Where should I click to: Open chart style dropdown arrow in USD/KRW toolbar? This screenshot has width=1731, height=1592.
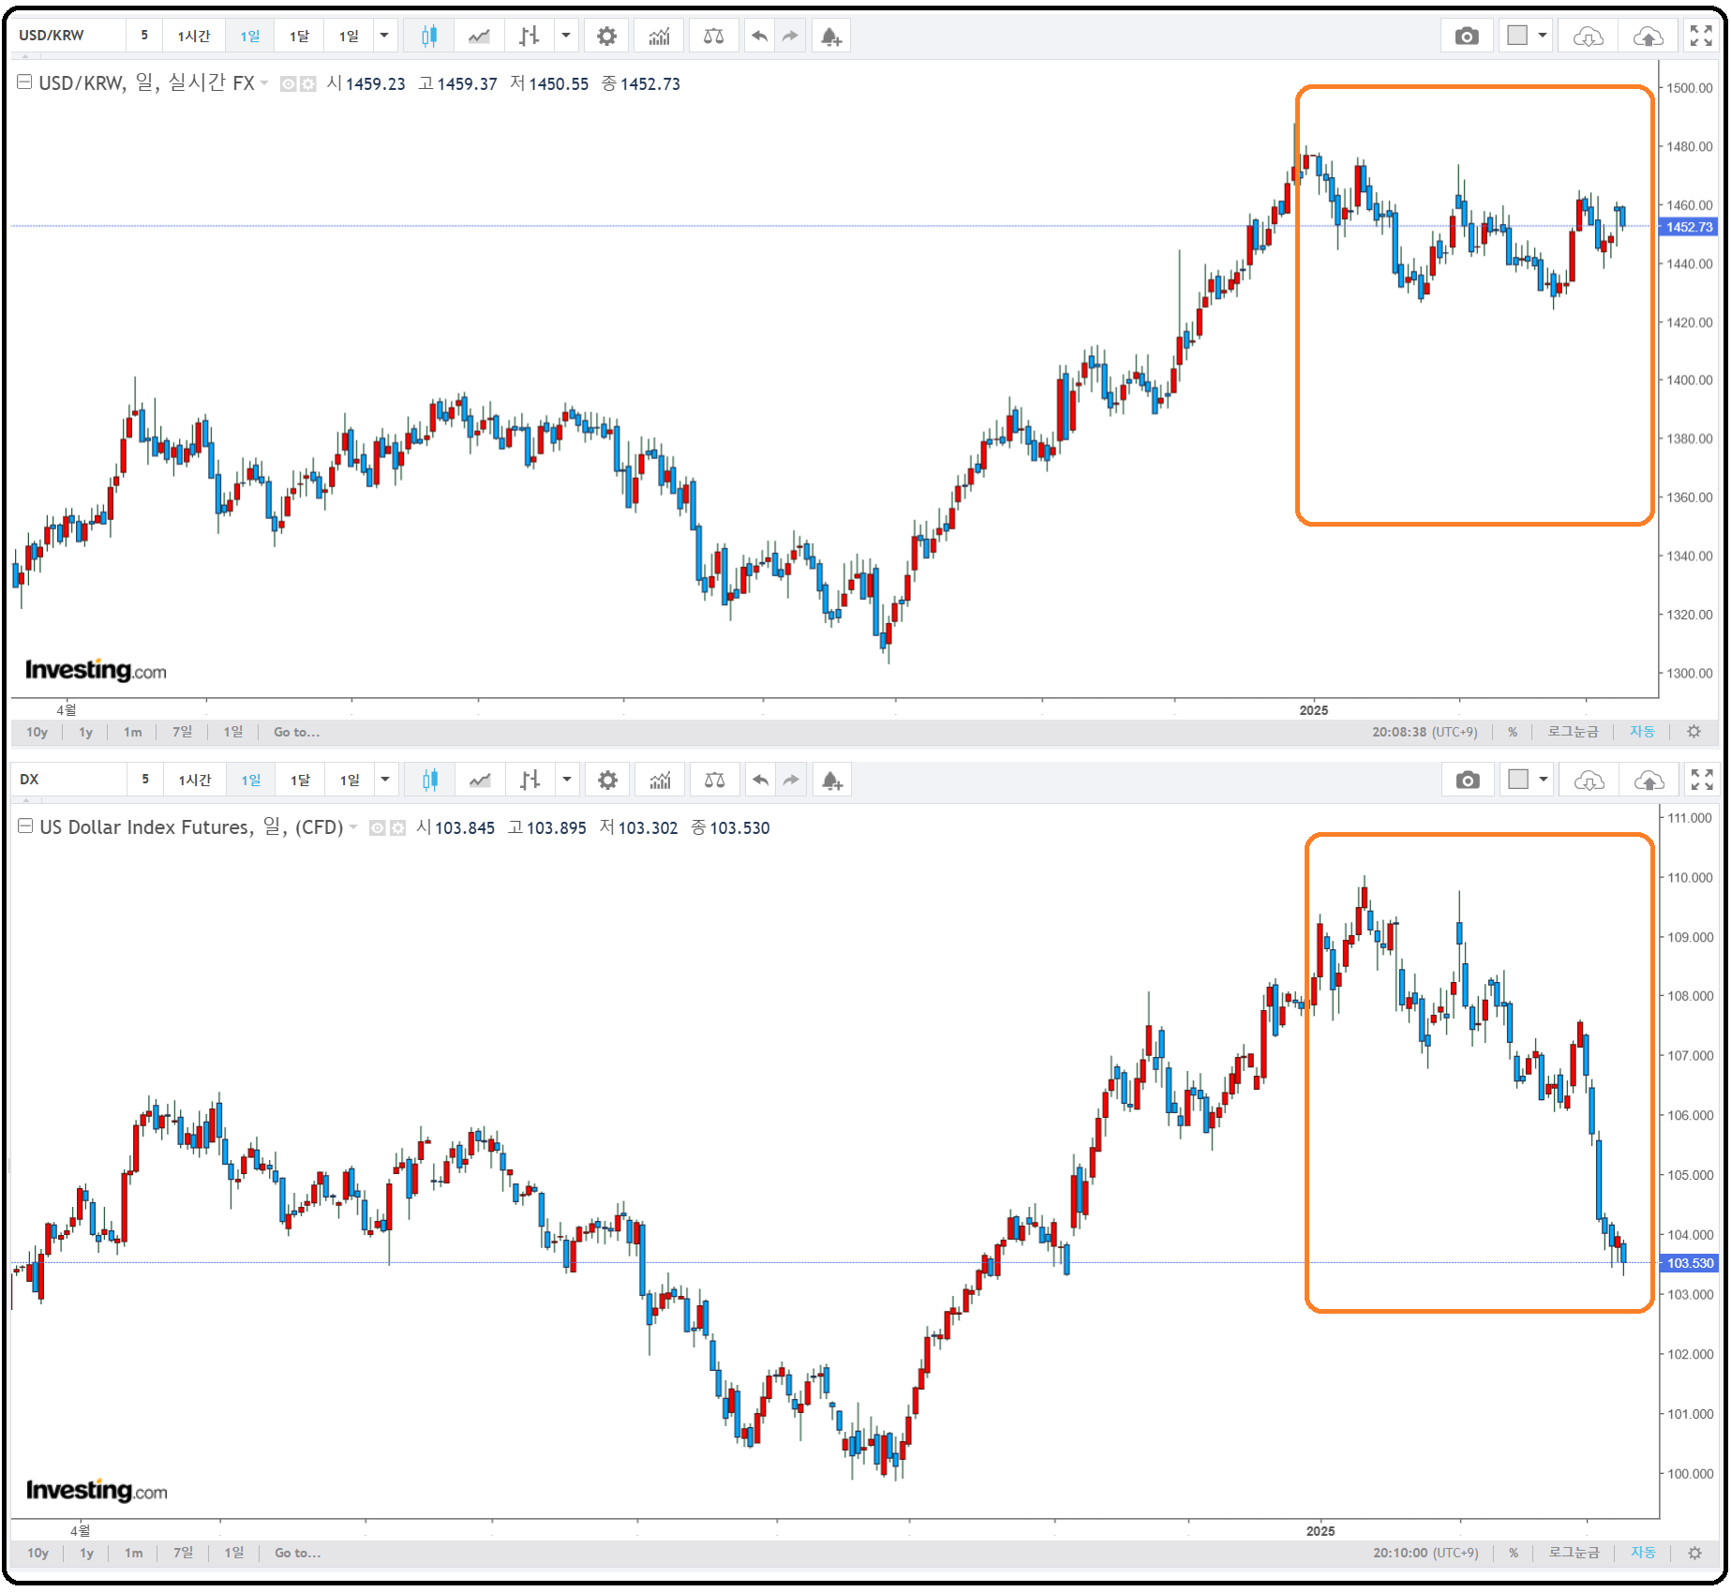click(566, 36)
